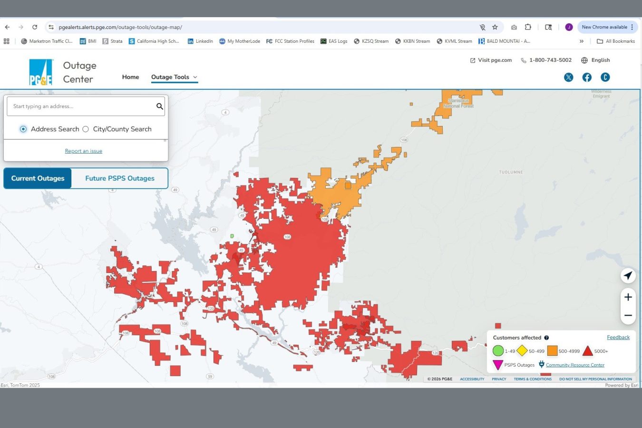Click the address search magnifier icon
Screen dimensions: 642x428
[160, 107]
